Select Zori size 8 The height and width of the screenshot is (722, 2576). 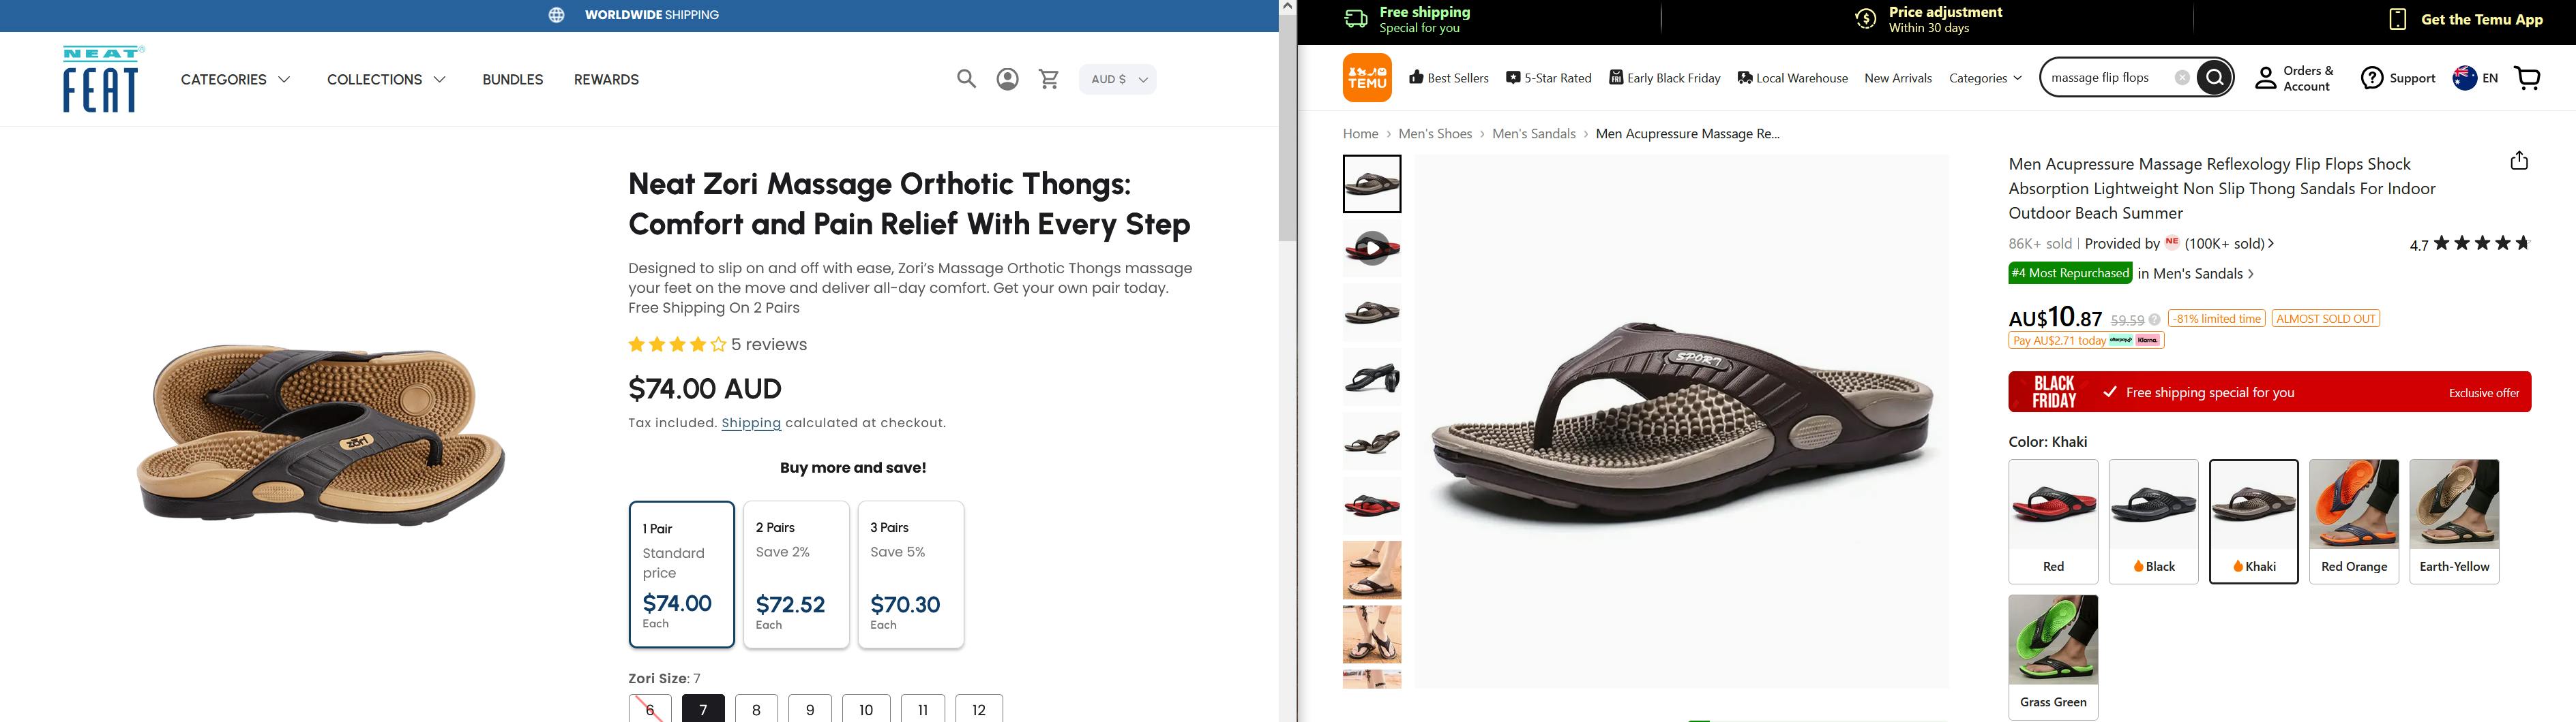coord(756,709)
